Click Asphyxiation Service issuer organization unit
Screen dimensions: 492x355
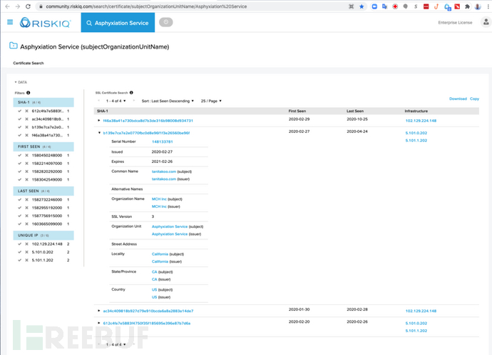170,234
